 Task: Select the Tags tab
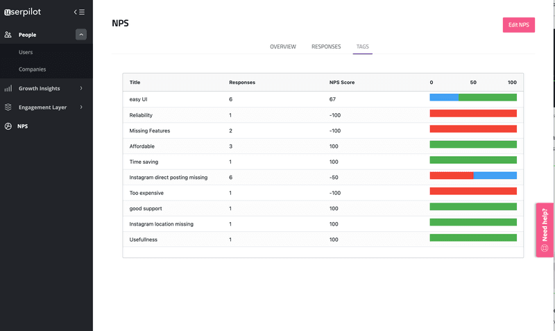tap(362, 46)
